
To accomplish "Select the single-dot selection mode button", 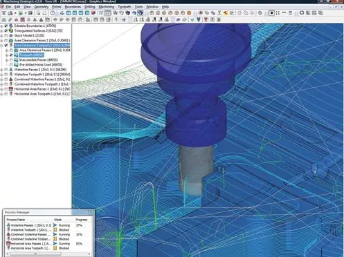I will point(271,13).
